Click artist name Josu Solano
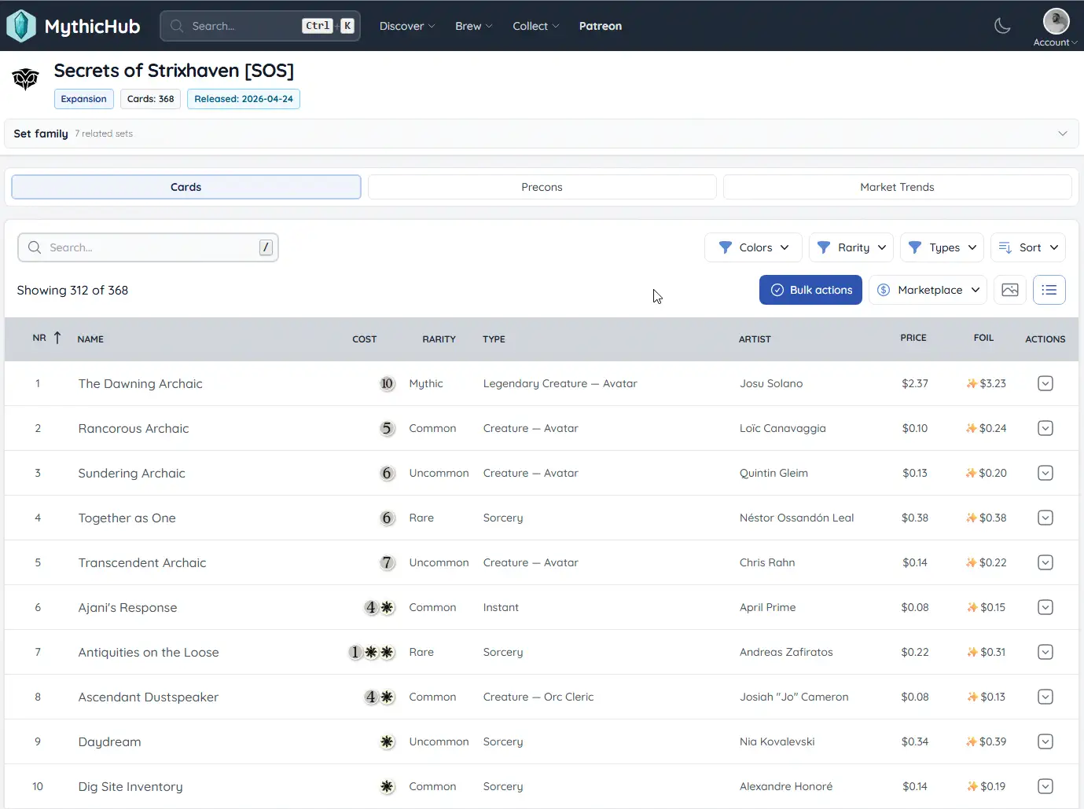 (x=771, y=383)
